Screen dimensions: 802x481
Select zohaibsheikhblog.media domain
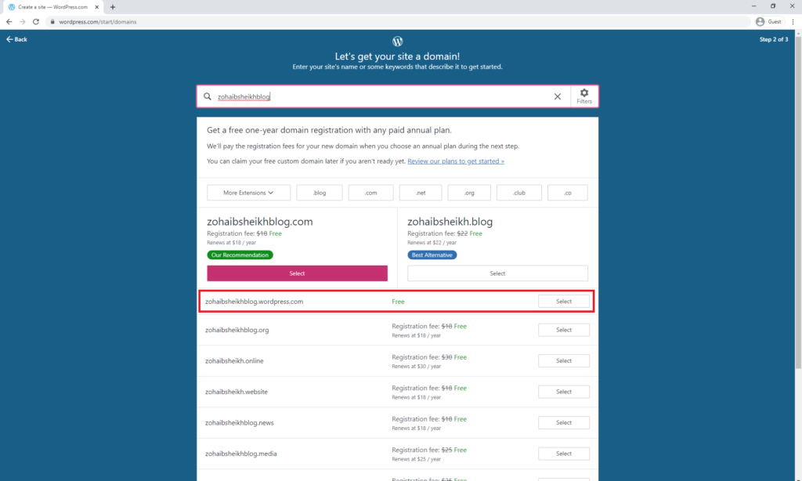pyautogui.click(x=564, y=454)
